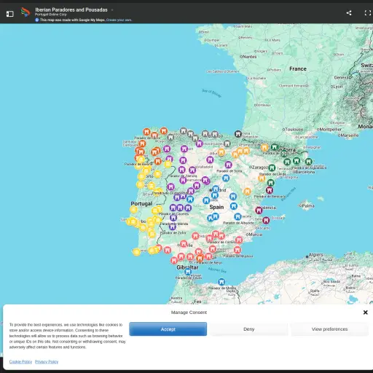373x373 pixels.
Task: Select the purple Parador de Zamora marker
Action: (182, 170)
